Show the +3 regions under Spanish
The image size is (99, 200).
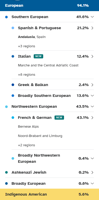pos(26,46)
